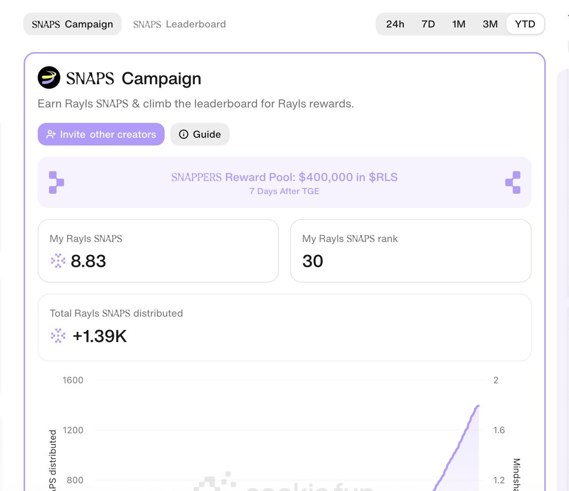Viewport: 569px width, 491px height.
Task: Click the My Rayls SNAPS card
Action: click(158, 251)
